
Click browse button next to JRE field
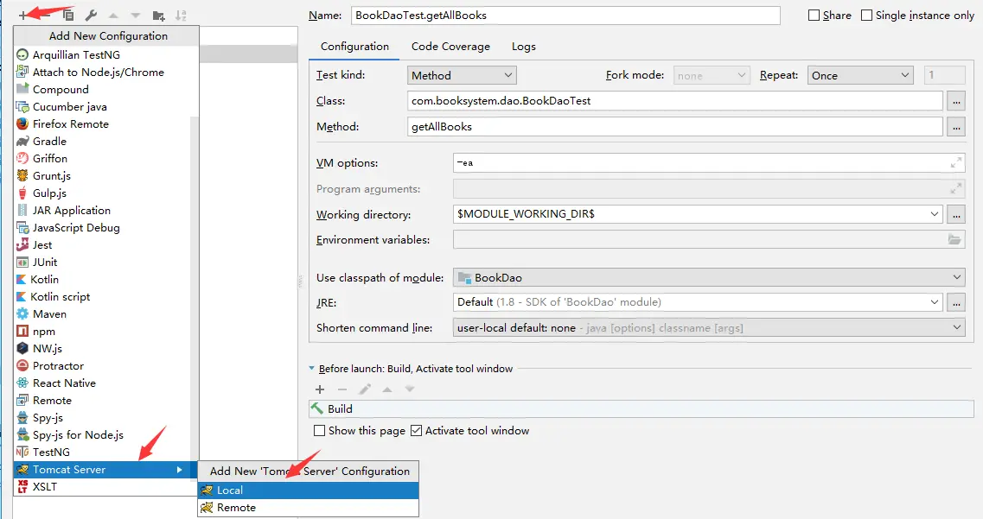pos(955,302)
